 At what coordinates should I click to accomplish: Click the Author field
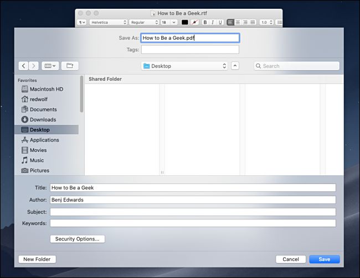point(193,200)
